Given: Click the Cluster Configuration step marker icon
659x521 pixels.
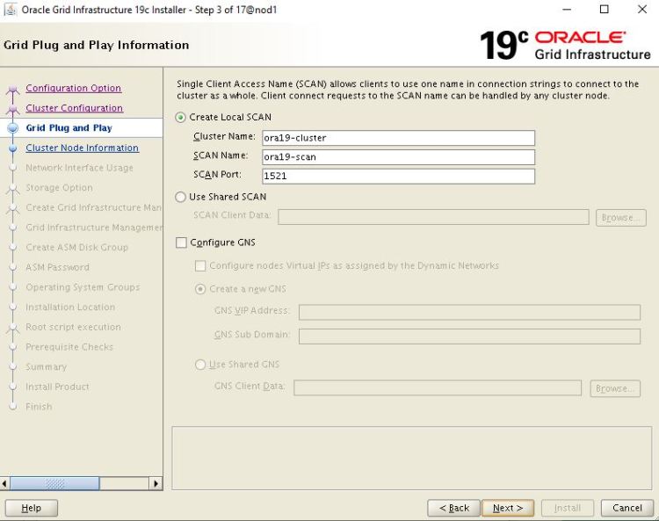Looking at the screenshot, I should click(13, 109).
